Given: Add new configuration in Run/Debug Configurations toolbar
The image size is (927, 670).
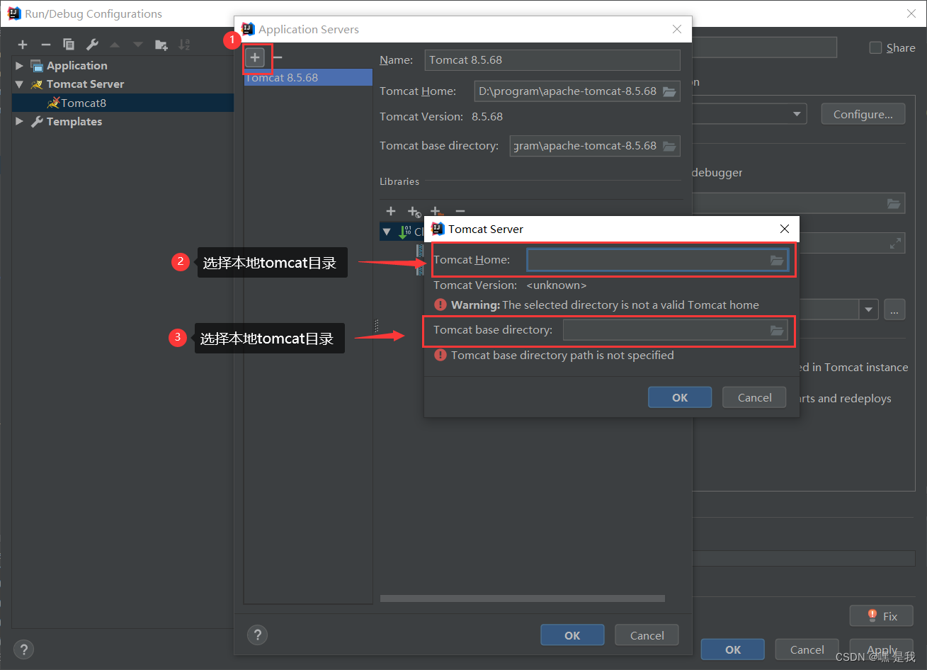Looking at the screenshot, I should [x=23, y=45].
